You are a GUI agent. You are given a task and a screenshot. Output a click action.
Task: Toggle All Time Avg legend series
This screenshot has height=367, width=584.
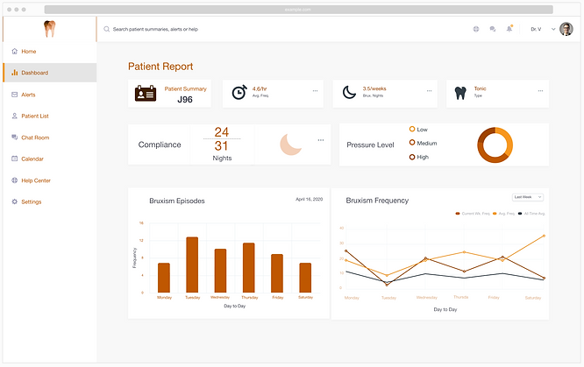531,213
